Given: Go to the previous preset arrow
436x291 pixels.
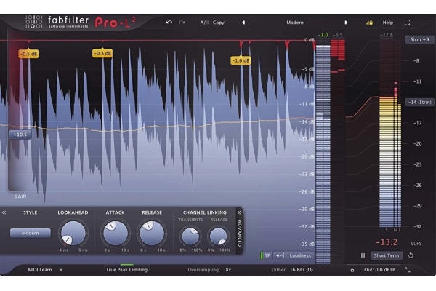Looking at the screenshot, I should point(243,23).
